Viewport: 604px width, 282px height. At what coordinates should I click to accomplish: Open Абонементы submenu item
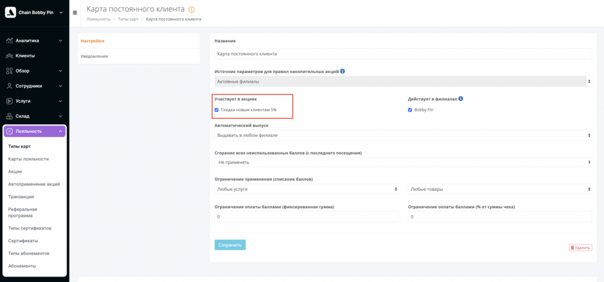[x=22, y=266]
